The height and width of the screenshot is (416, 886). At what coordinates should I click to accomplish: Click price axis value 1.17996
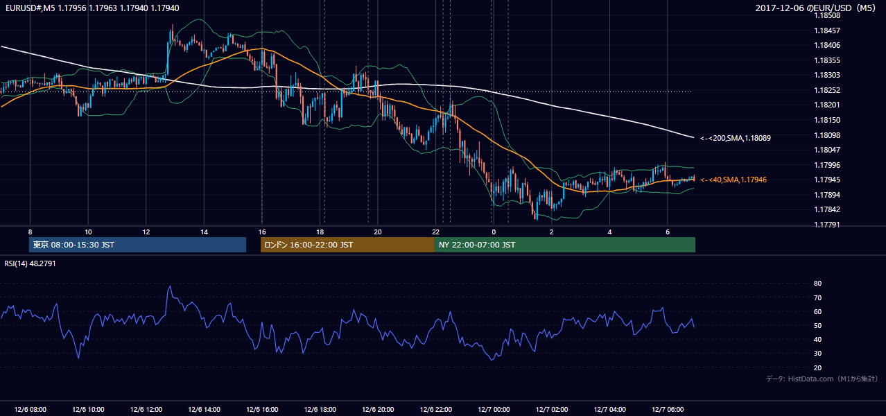(827, 165)
